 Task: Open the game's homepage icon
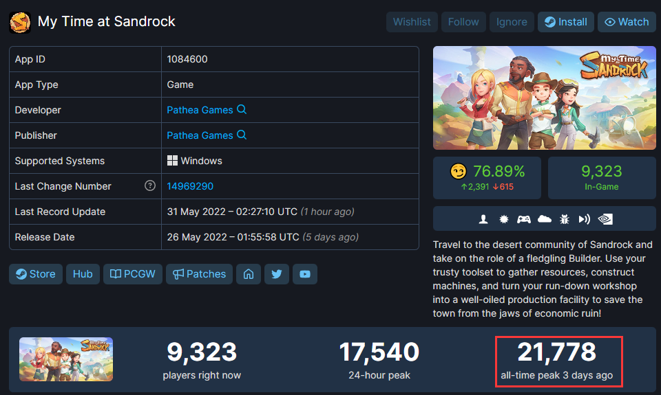[249, 274]
